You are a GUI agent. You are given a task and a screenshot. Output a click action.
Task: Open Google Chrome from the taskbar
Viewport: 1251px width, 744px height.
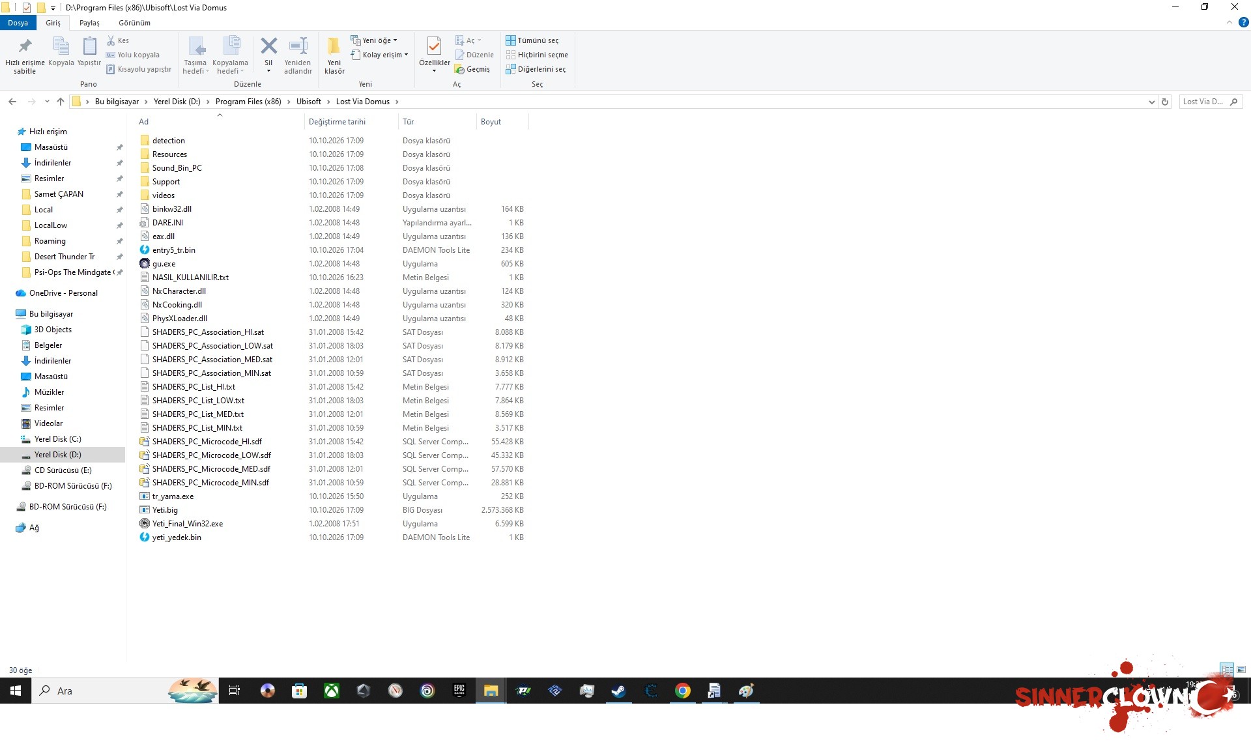(682, 691)
